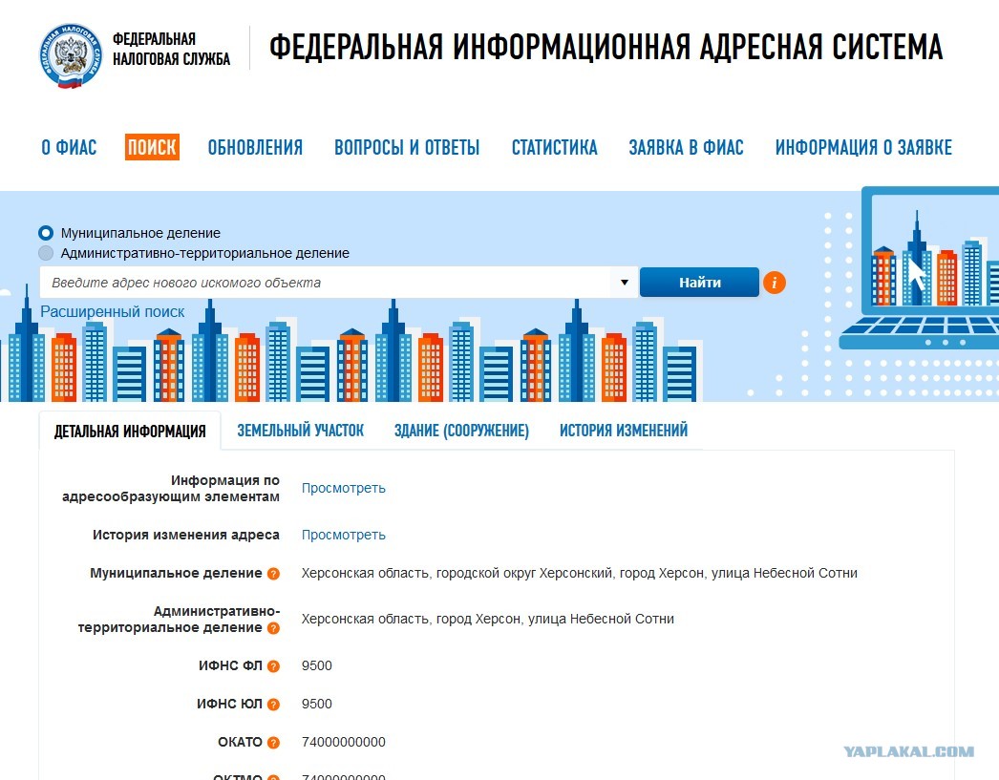Open the address search dropdown arrow
This screenshot has width=999, height=780.
(625, 282)
